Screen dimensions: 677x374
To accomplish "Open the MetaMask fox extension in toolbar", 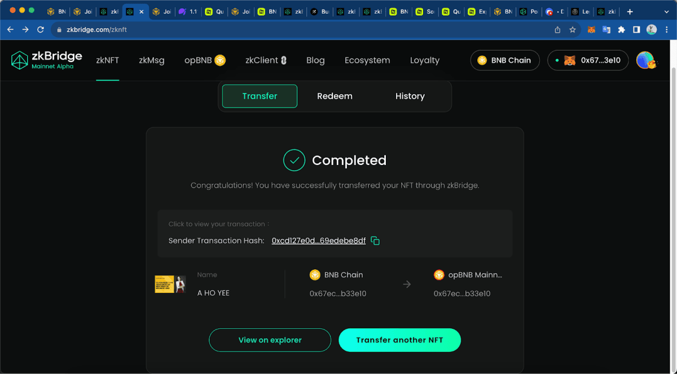I will coord(591,30).
